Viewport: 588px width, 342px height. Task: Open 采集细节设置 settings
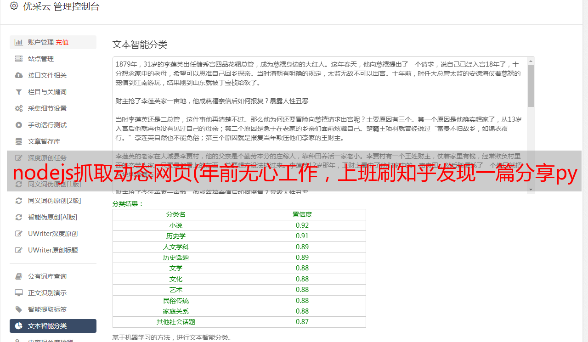[53, 108]
